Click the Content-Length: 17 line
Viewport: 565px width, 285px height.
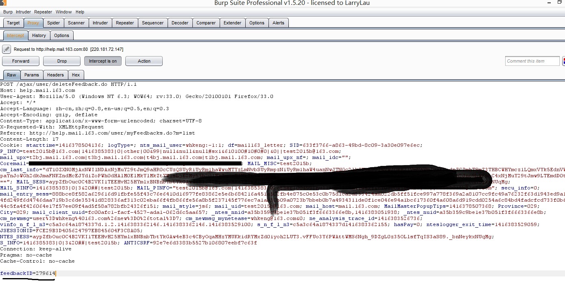[29, 139]
